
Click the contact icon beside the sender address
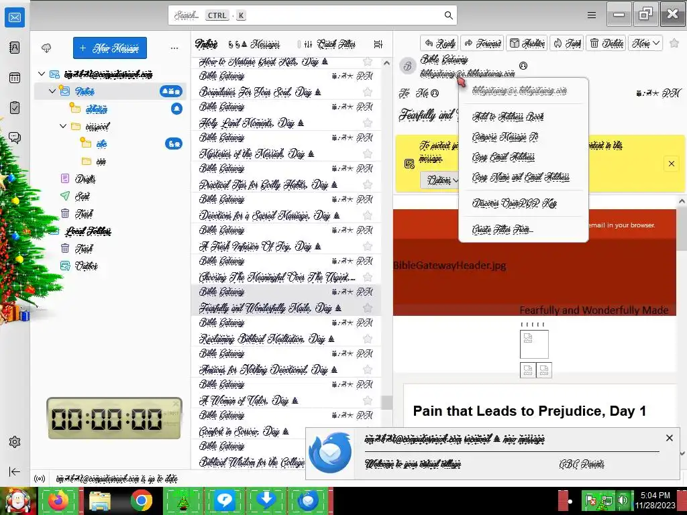click(x=523, y=66)
